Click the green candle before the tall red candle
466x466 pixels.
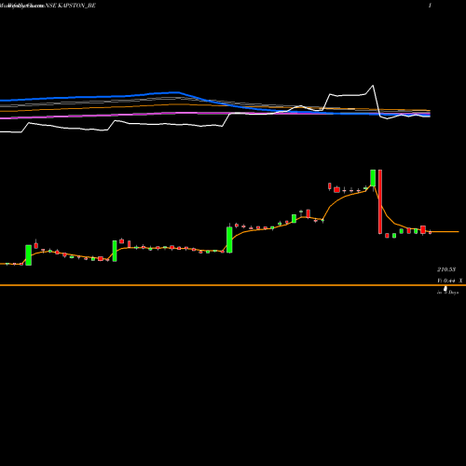pyautogui.click(x=373, y=178)
